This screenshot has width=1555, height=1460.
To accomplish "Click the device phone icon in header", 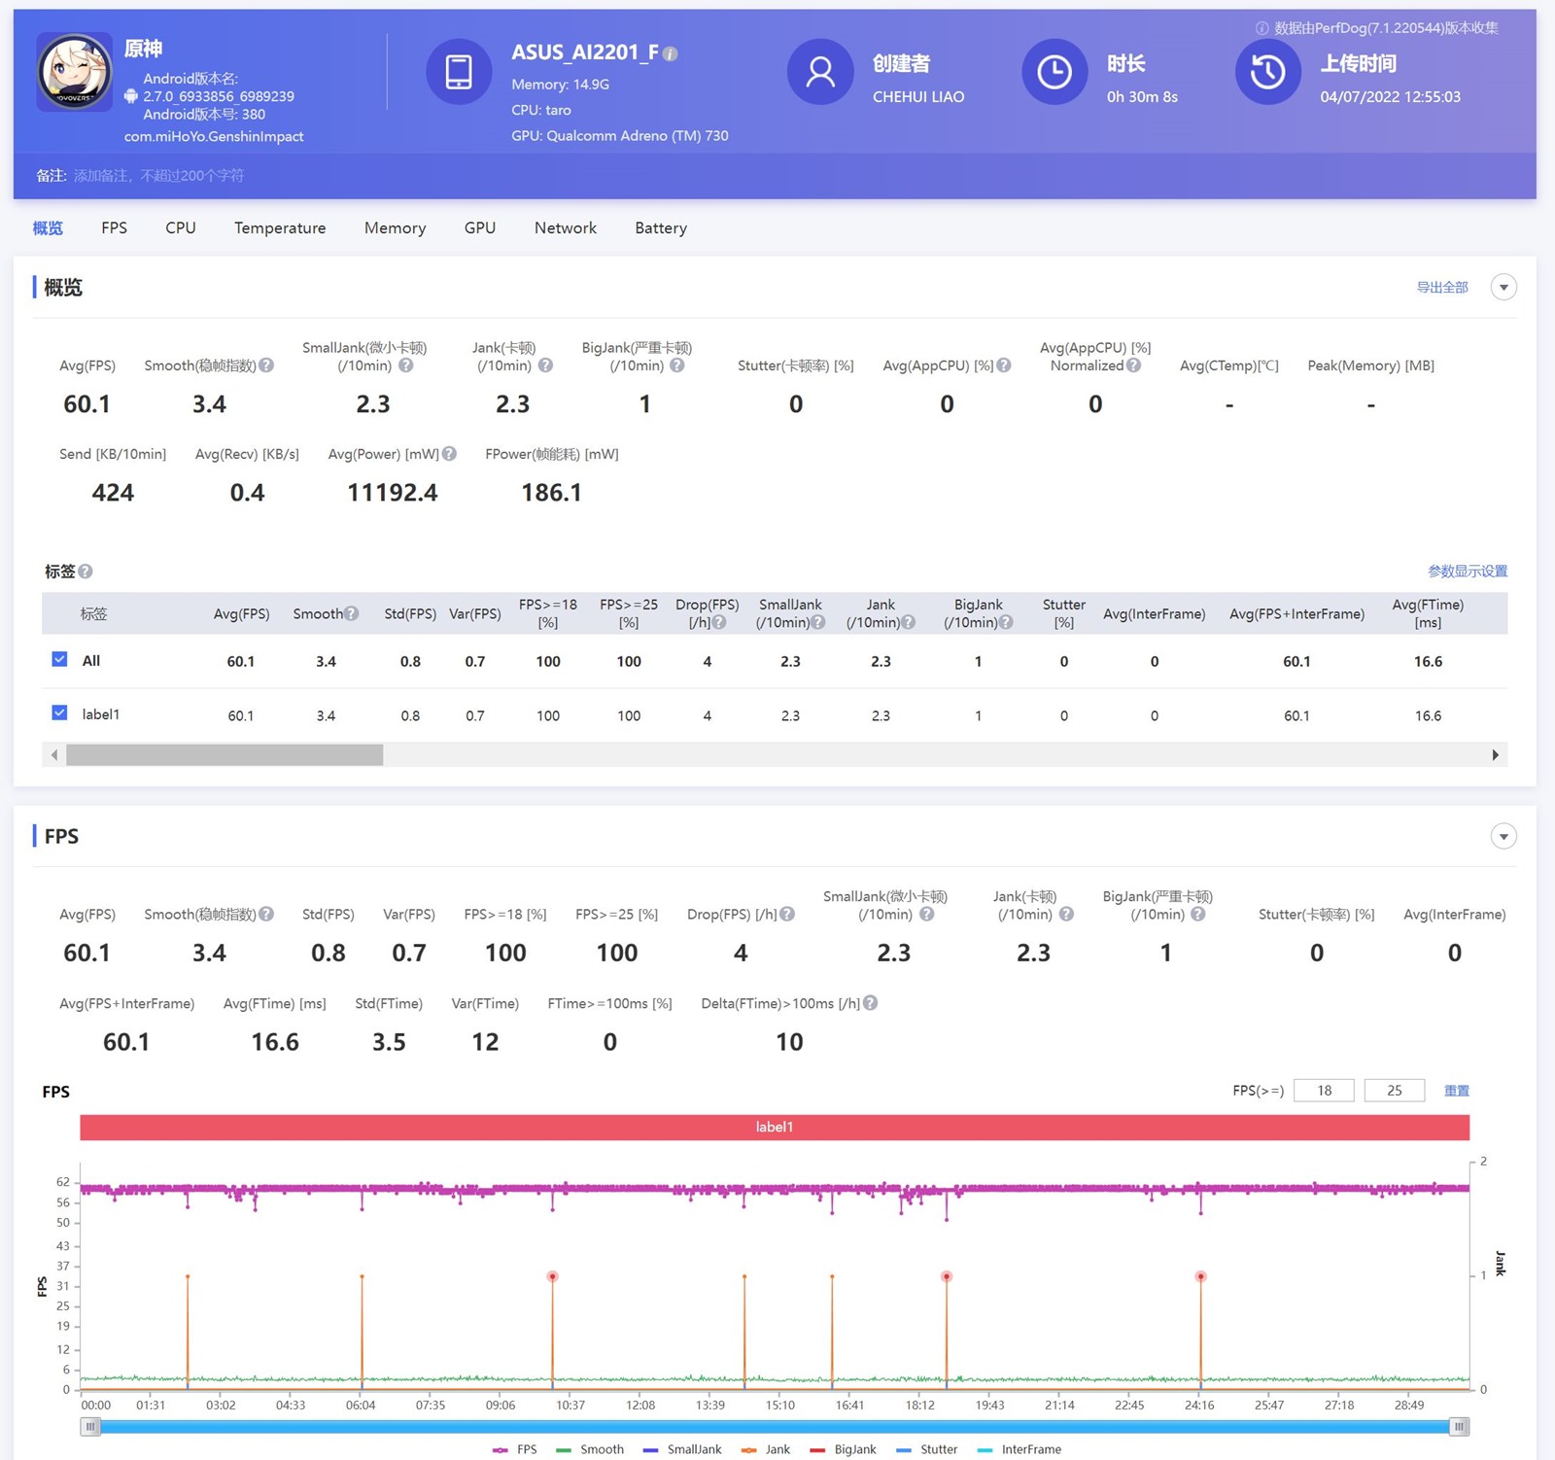I will [x=459, y=72].
